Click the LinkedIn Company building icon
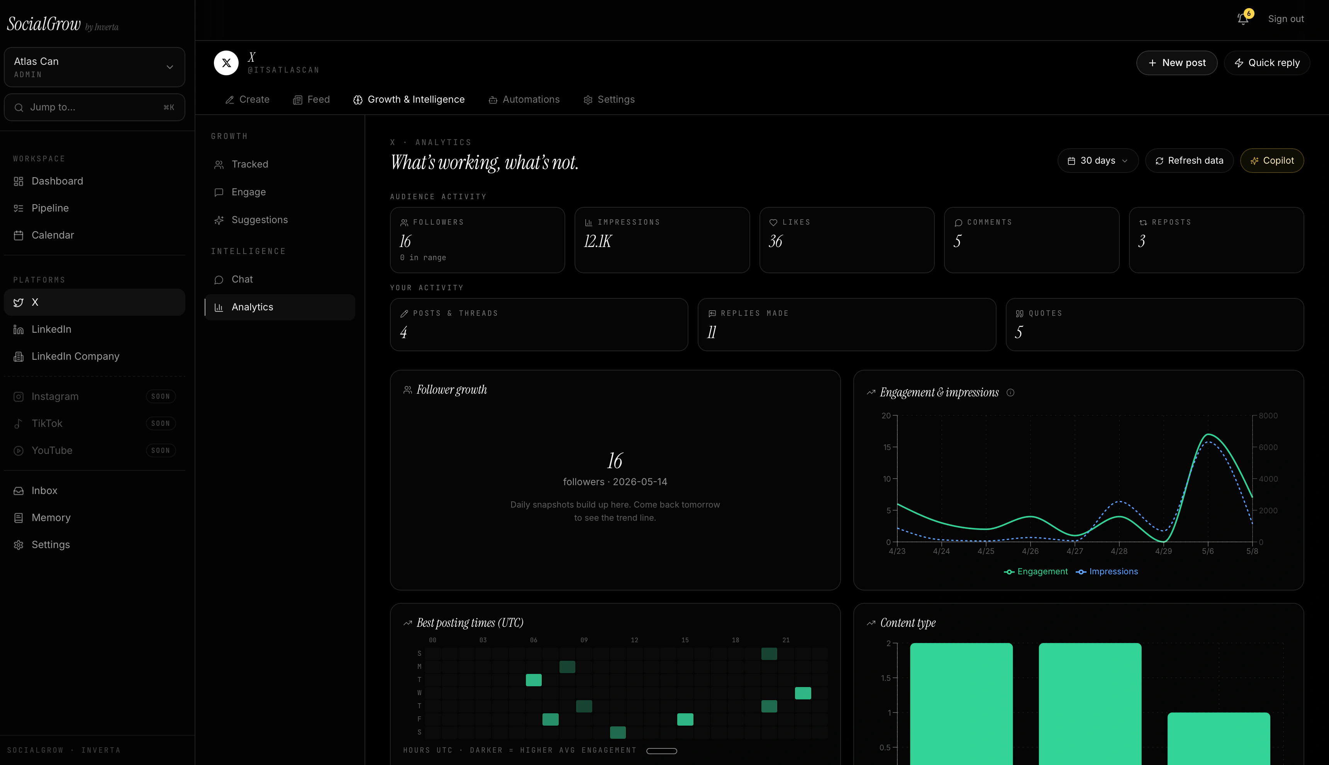Image resolution: width=1329 pixels, height=765 pixels. 19,357
